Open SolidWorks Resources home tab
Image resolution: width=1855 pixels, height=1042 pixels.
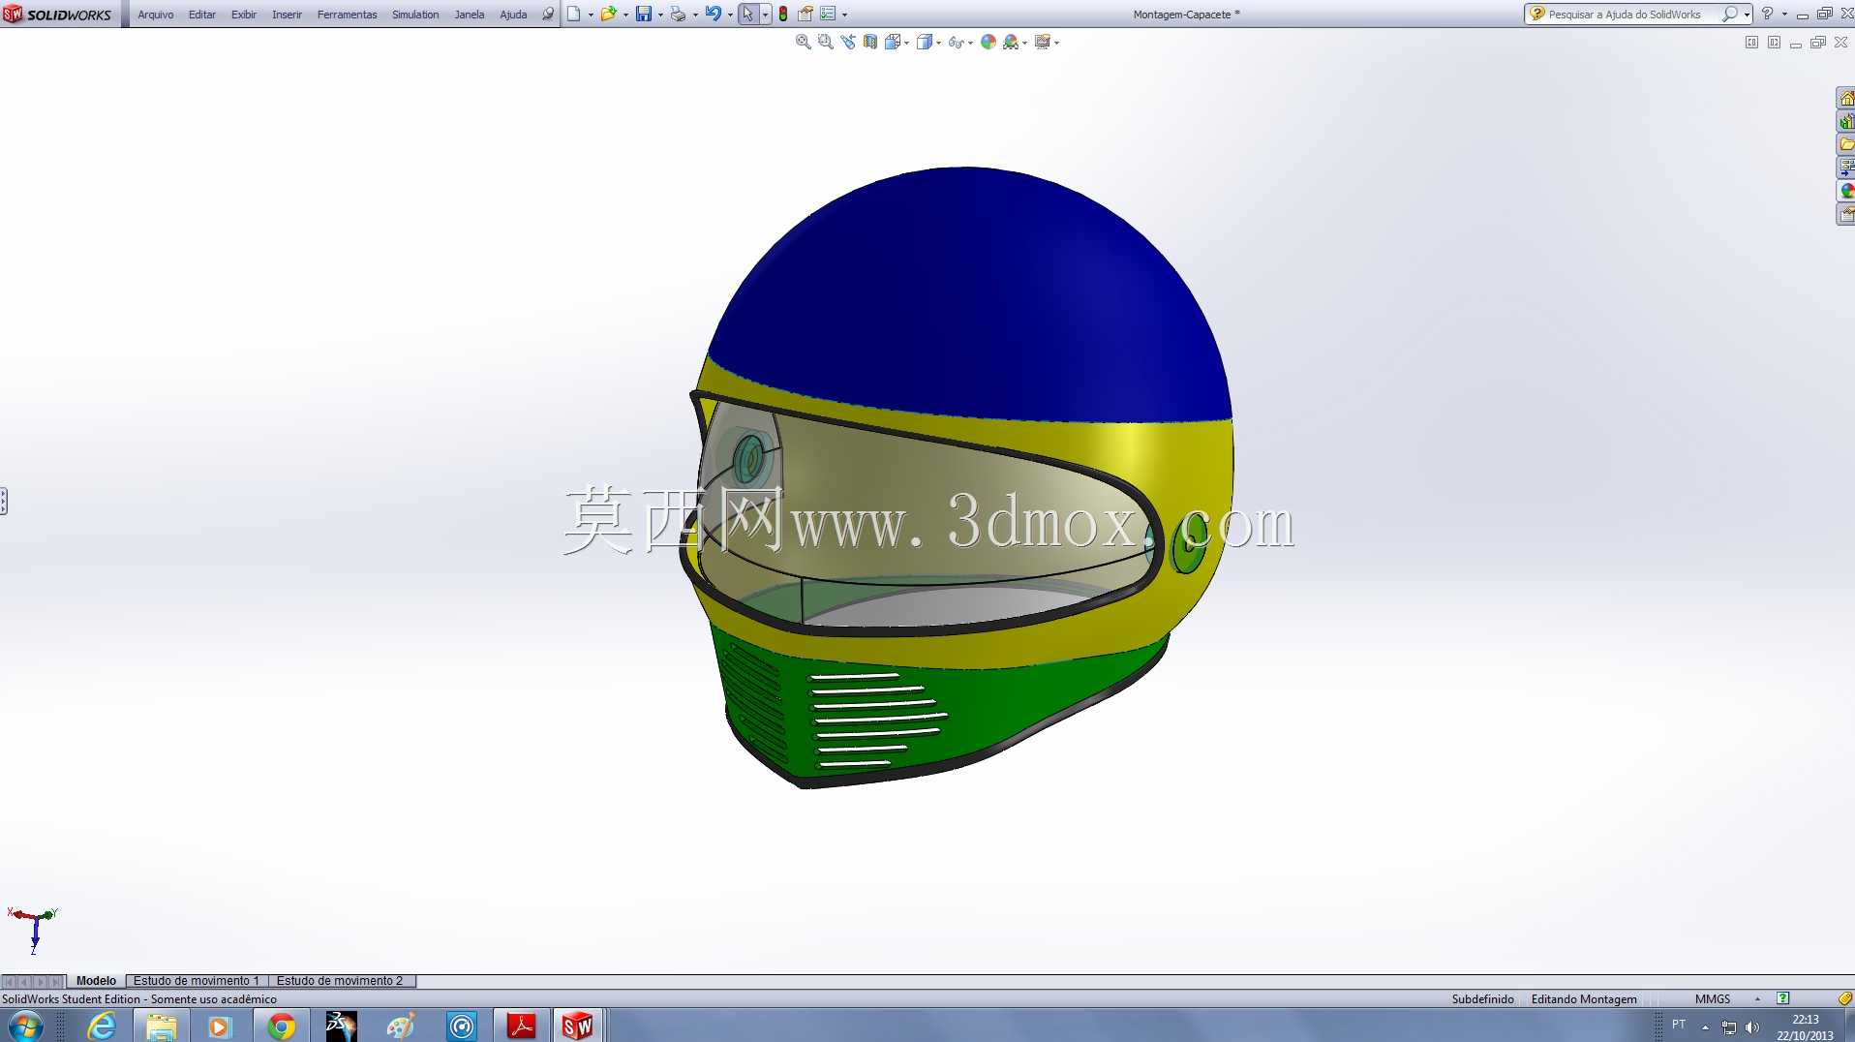point(1845,98)
